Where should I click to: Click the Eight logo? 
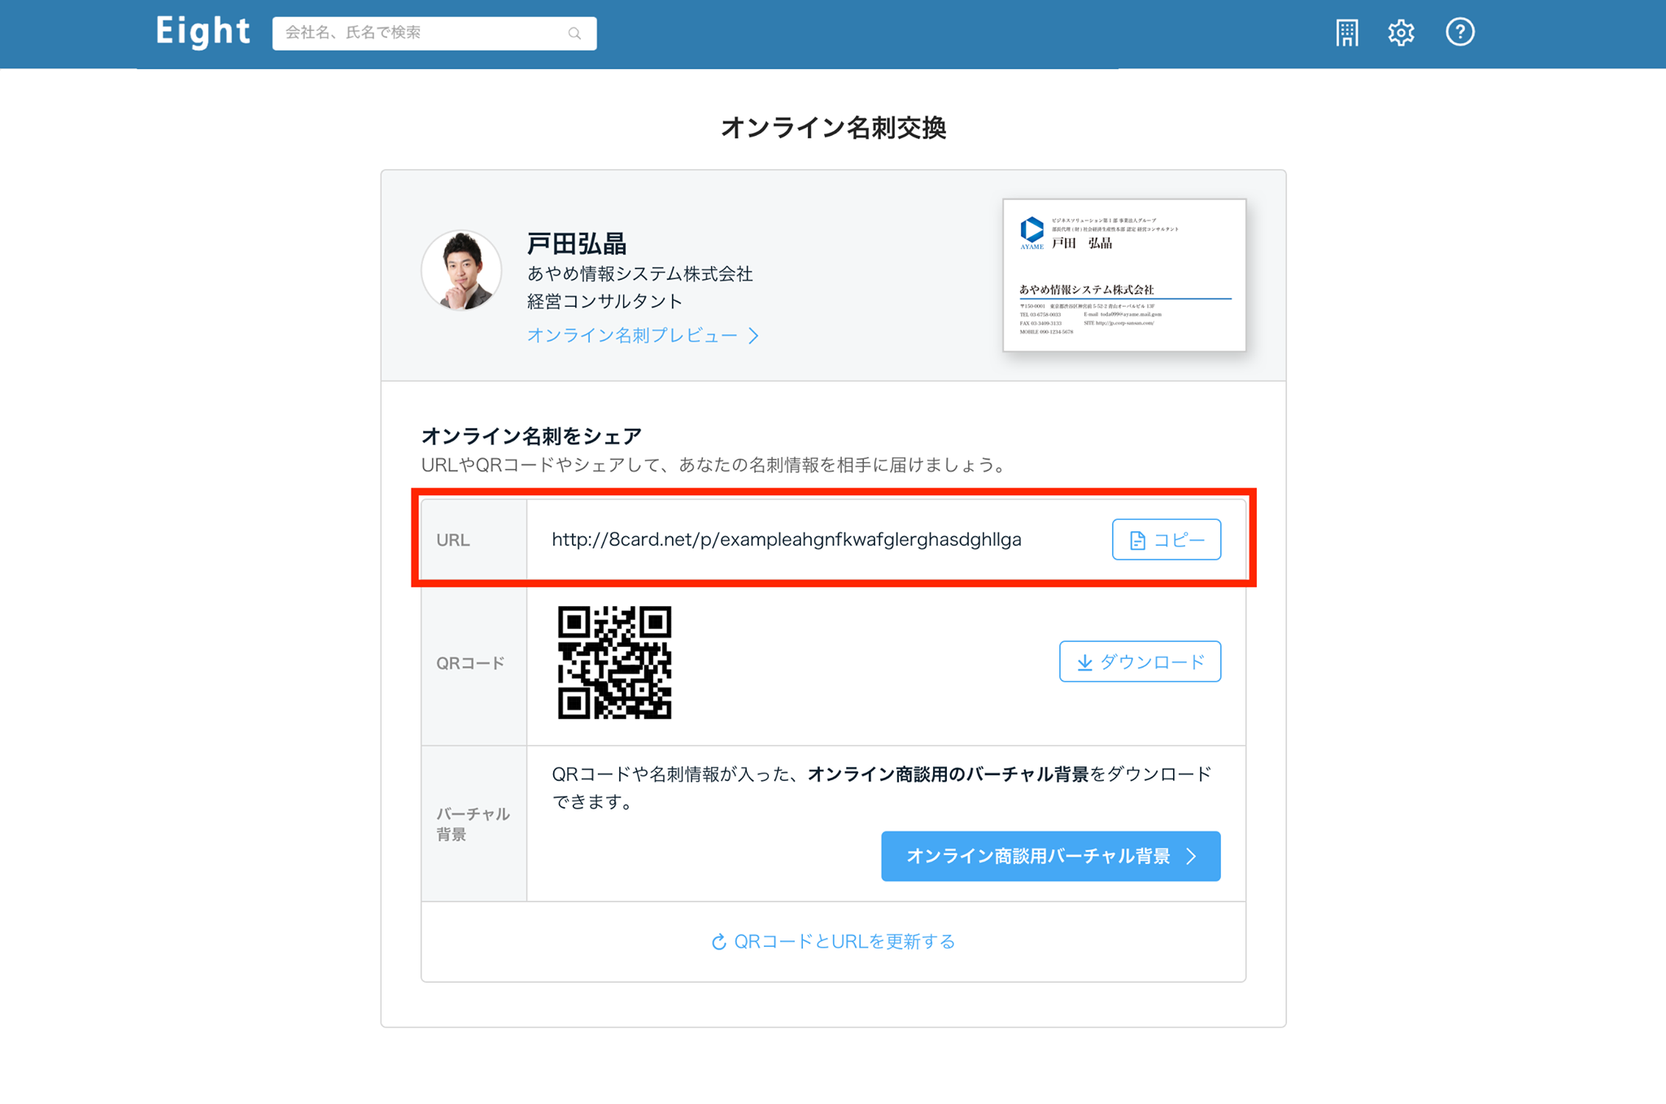203,32
